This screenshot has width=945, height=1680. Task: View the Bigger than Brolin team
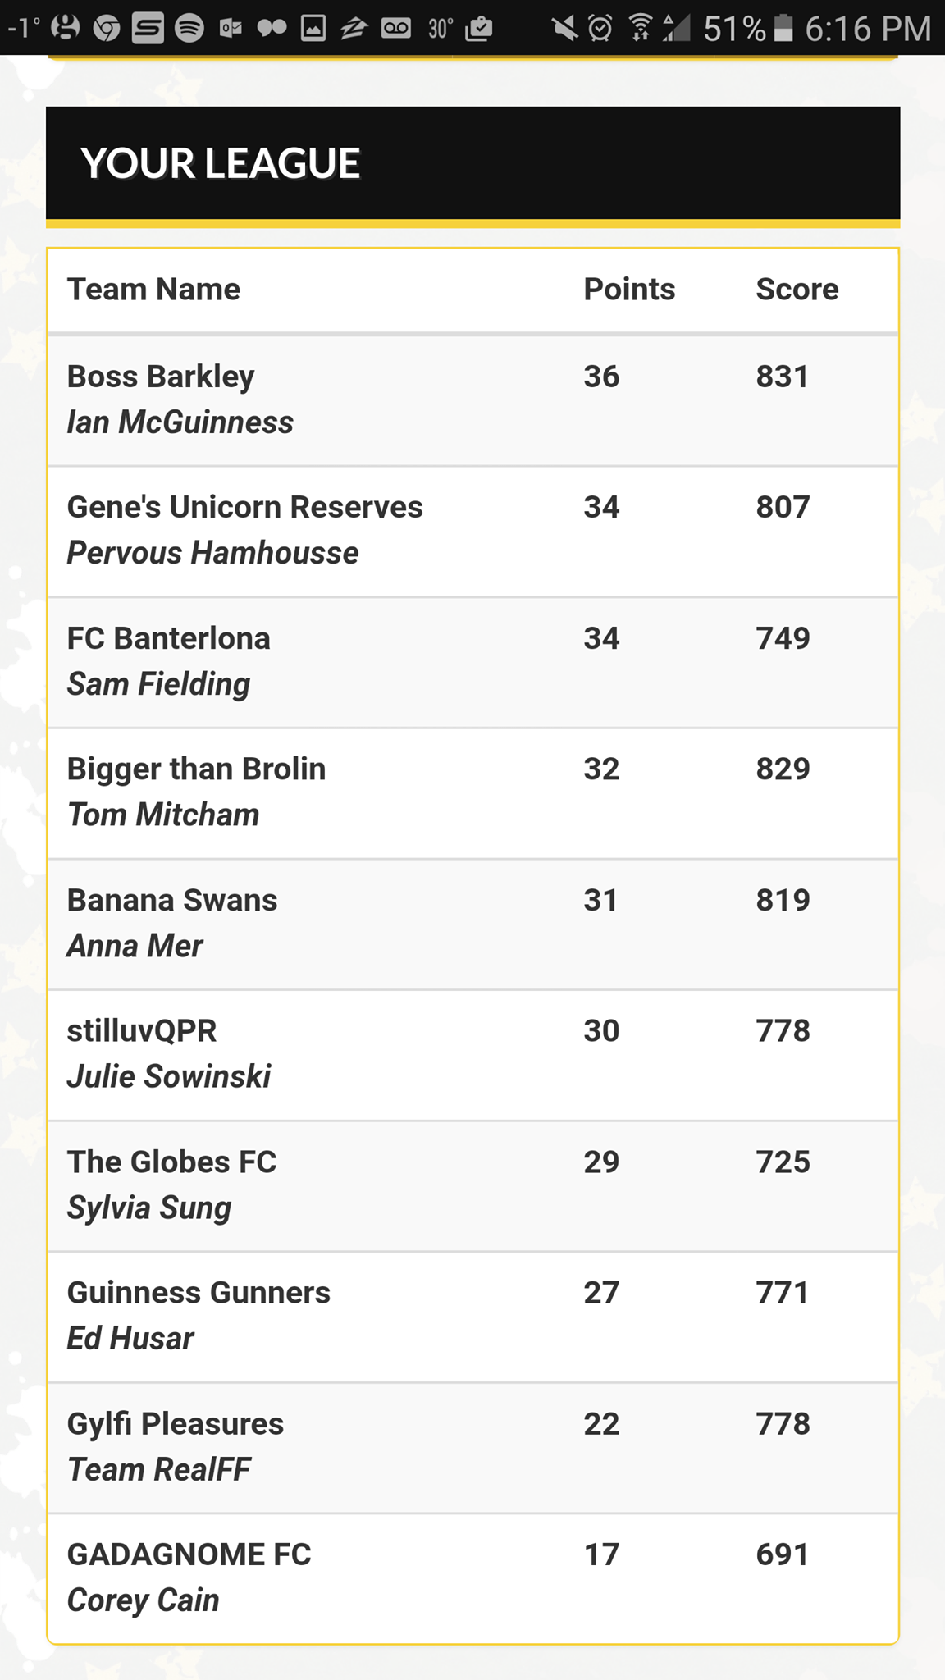(x=473, y=793)
